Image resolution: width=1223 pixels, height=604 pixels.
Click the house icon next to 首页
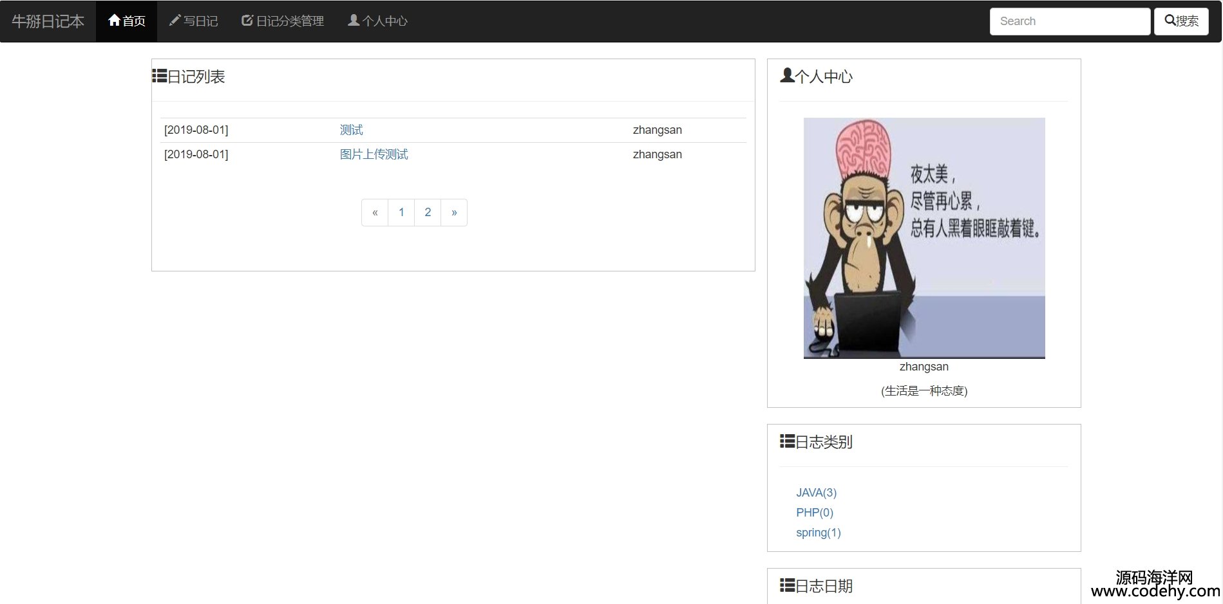[115, 21]
